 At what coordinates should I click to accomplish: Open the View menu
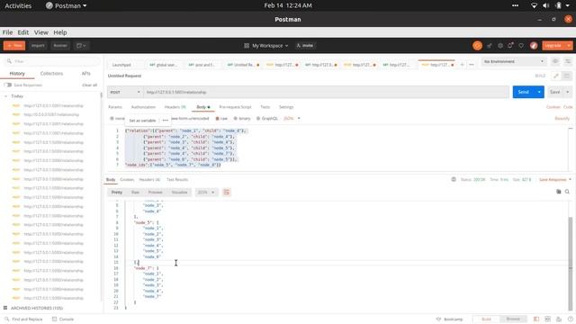tap(41, 32)
